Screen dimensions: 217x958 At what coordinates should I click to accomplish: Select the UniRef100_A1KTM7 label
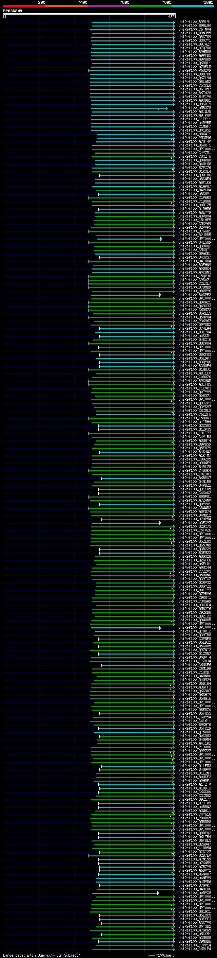point(194,456)
